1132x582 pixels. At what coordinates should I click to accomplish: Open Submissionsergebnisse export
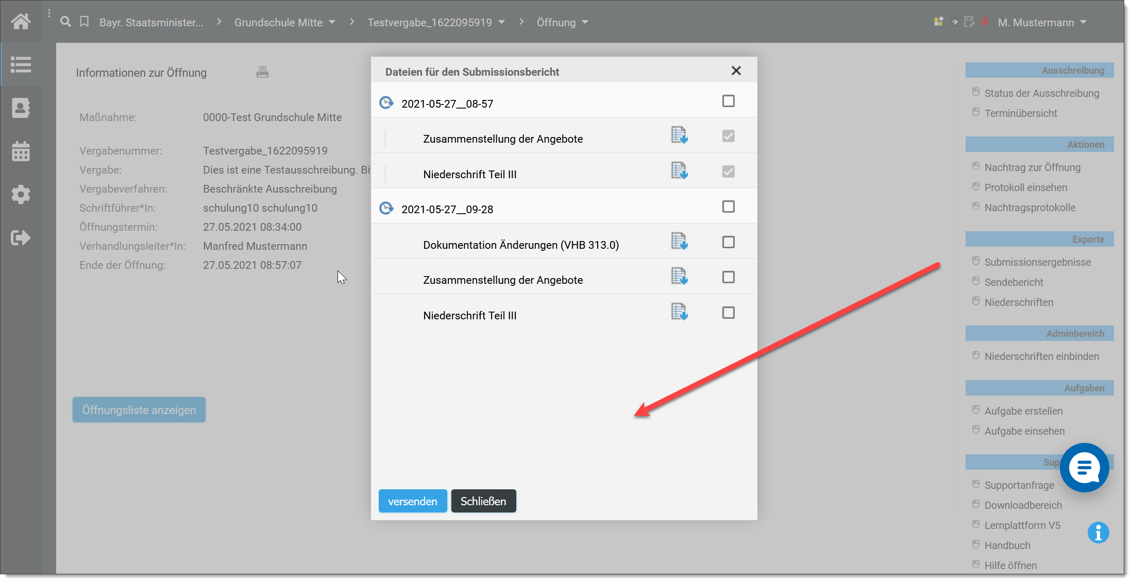pyautogui.click(x=1038, y=262)
